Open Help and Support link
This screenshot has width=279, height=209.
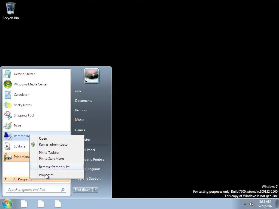[x=92, y=179]
